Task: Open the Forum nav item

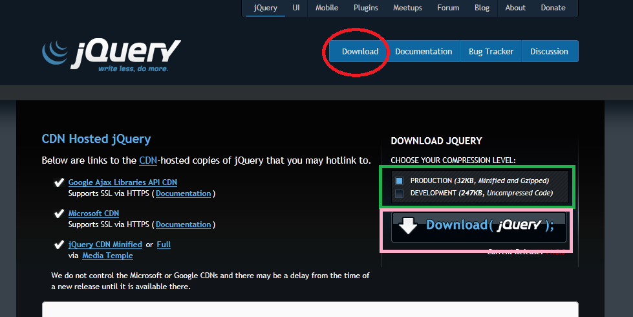Action: (x=448, y=8)
